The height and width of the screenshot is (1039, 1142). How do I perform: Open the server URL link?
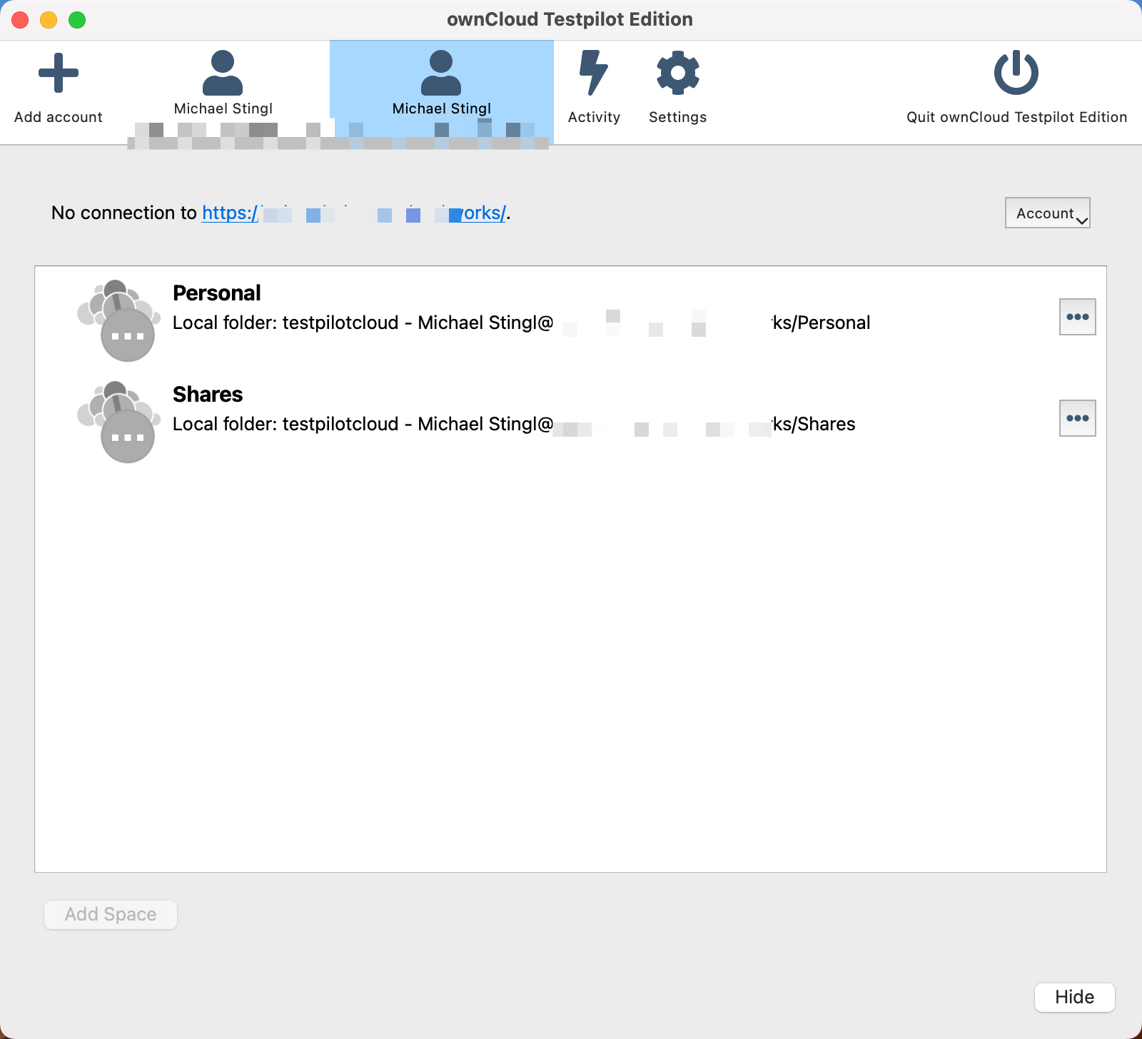point(353,213)
